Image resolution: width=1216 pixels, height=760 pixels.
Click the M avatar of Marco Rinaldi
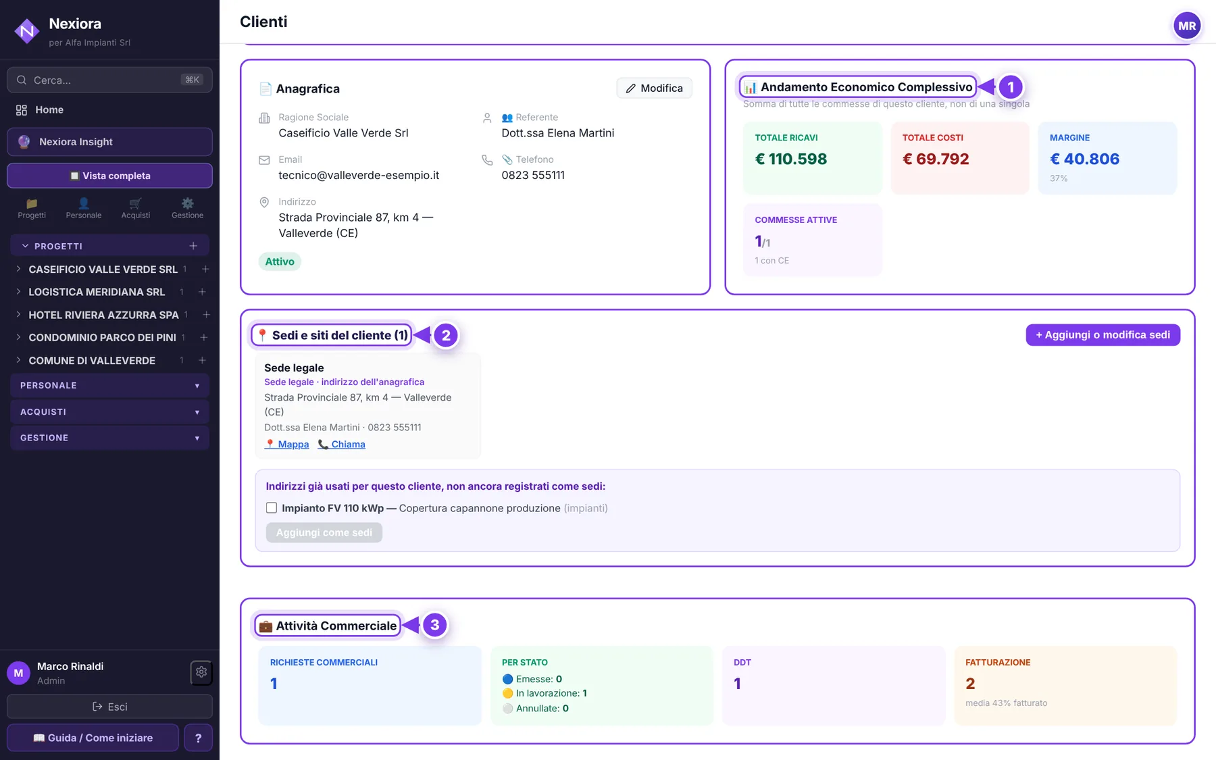tap(18, 673)
